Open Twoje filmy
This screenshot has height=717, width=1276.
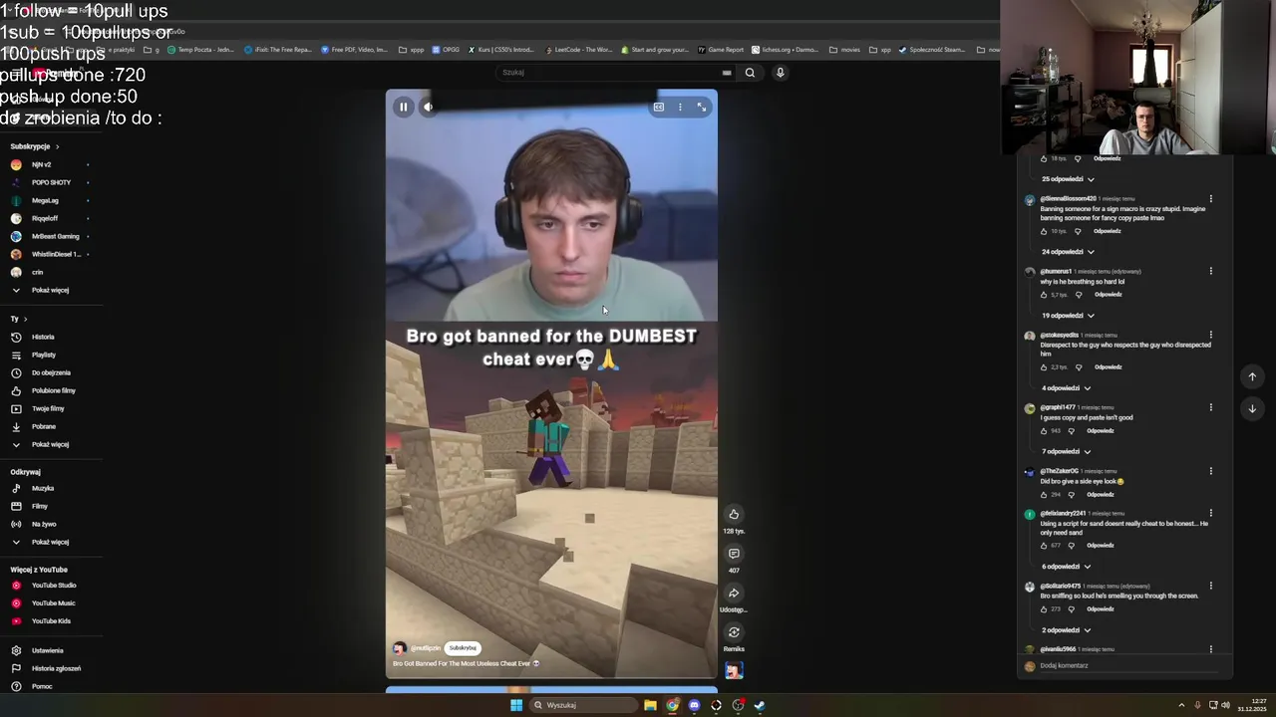click(x=50, y=408)
